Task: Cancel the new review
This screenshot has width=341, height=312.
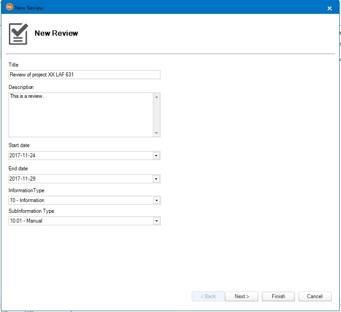Action: 314,296
